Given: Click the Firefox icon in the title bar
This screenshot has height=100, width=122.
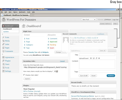Looking at the screenshot, I should (x=1, y=9).
